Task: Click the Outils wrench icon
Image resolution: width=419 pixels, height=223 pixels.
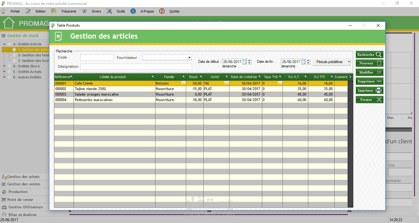Action: coord(109,11)
